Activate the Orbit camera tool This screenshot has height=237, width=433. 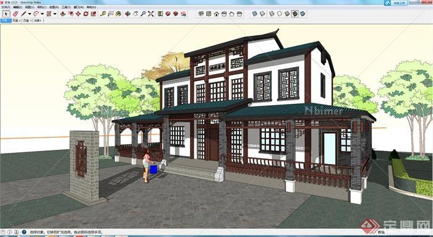click(x=127, y=14)
